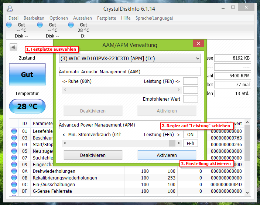Click the SMART table scroll down arrow
Image resolution: width=260 pixels, height=205 pixels.
[247, 193]
